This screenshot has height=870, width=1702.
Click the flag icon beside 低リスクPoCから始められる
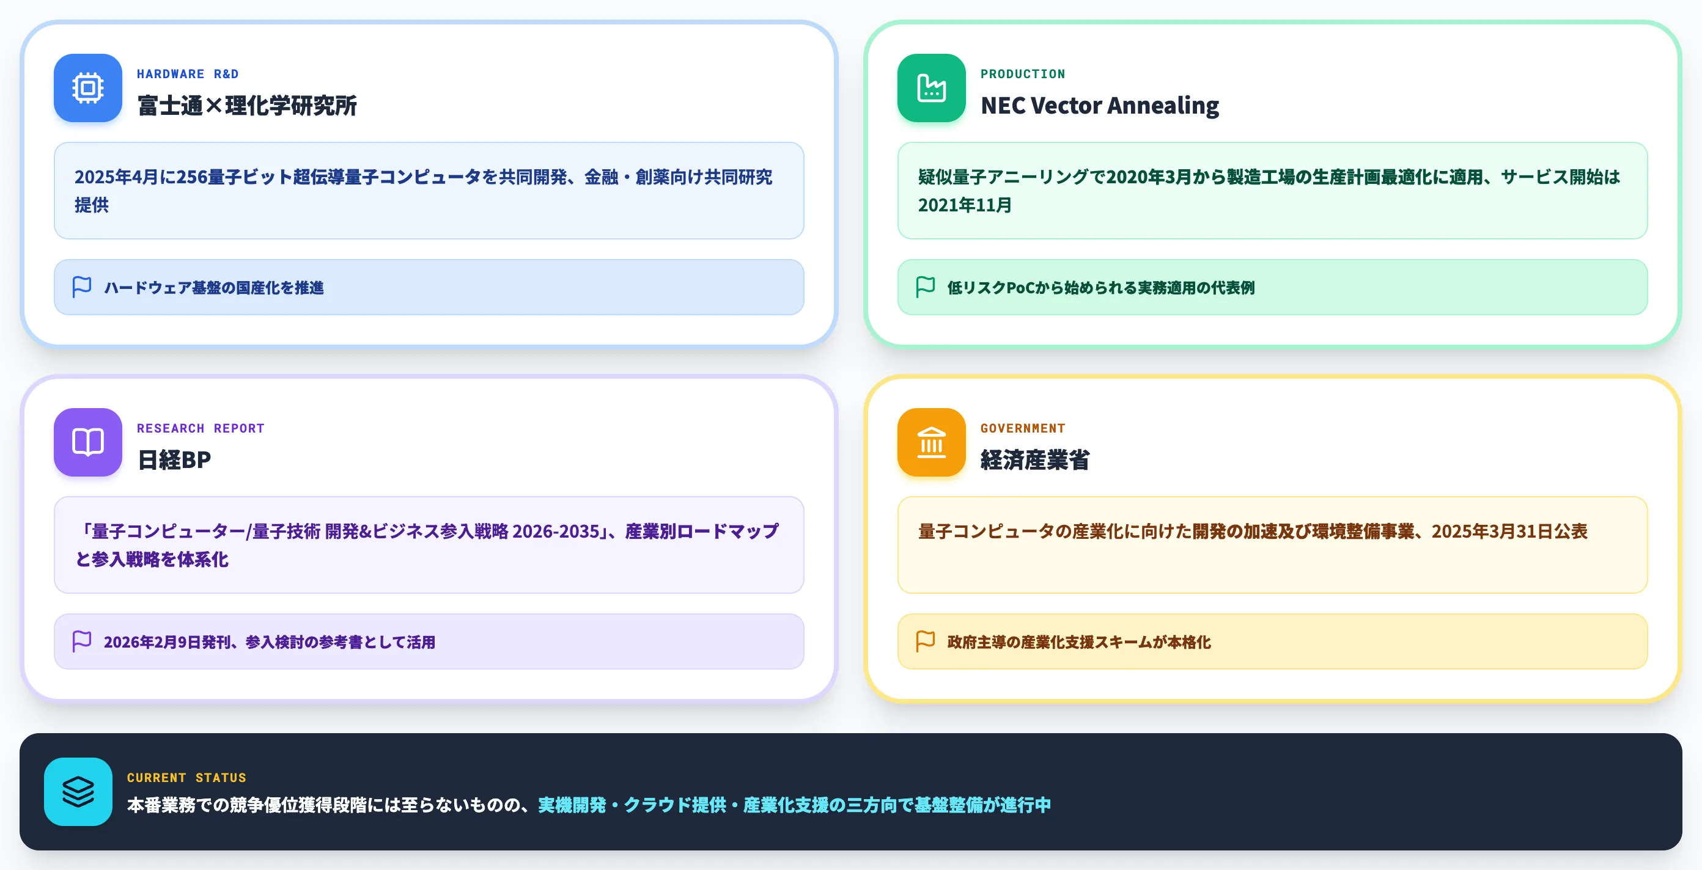point(925,287)
